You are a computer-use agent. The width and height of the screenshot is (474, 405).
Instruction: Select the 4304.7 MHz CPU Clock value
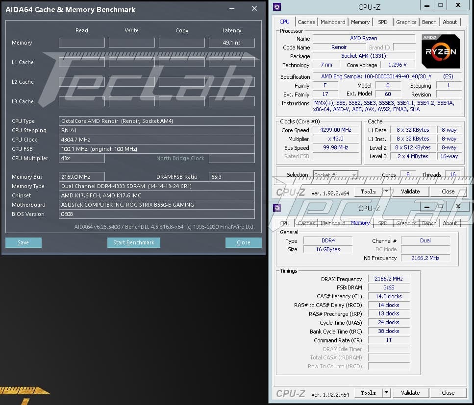[156, 140]
